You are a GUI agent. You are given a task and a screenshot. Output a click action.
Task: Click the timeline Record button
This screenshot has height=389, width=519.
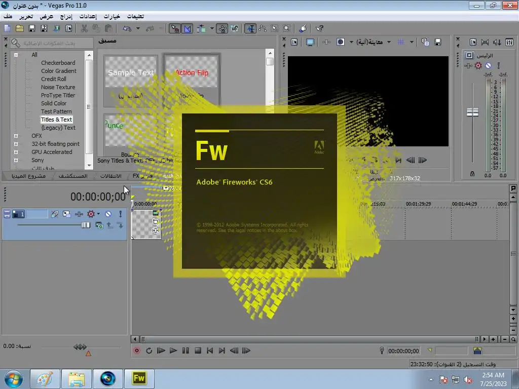coord(137,351)
